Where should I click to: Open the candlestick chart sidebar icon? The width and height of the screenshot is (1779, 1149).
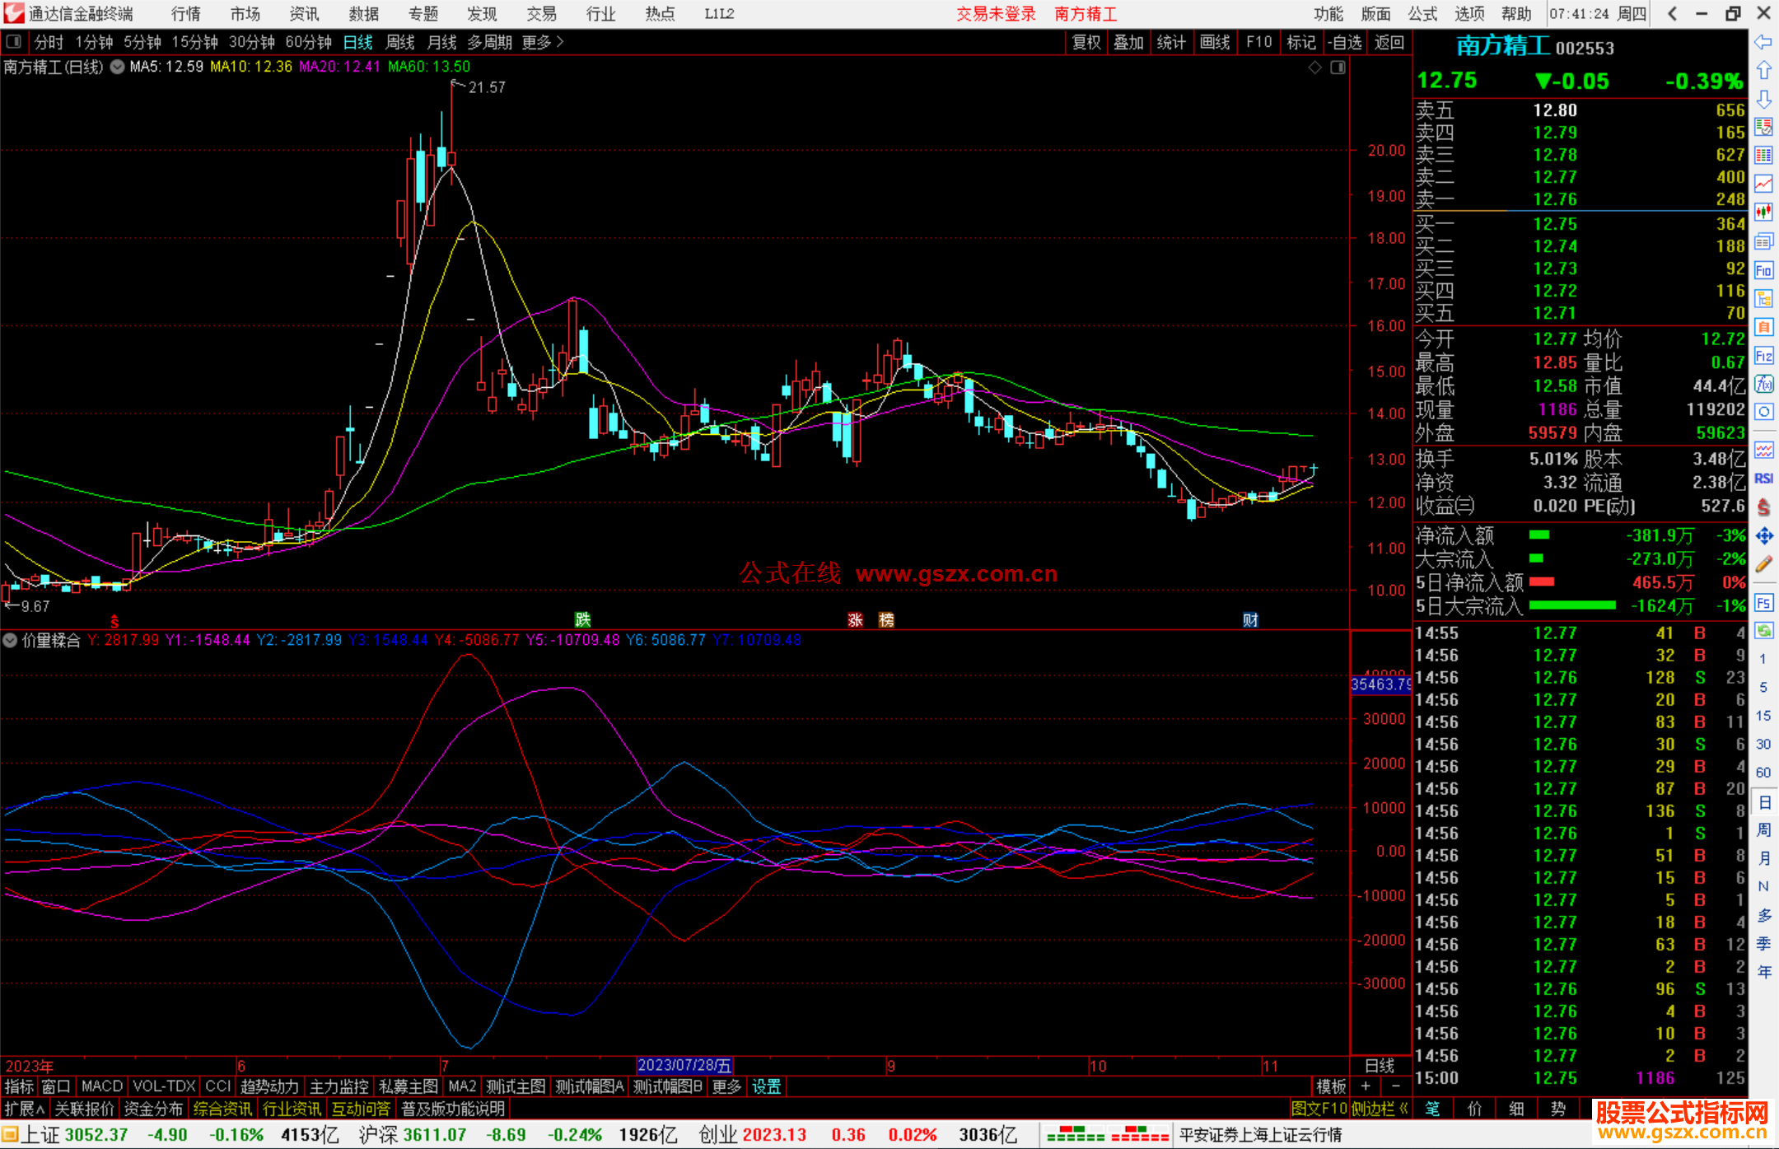click(x=1763, y=212)
